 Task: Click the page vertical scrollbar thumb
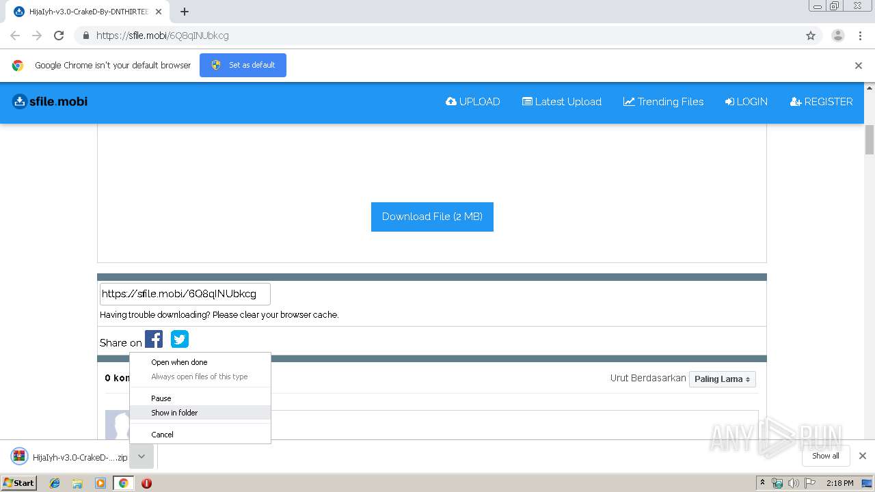870,140
